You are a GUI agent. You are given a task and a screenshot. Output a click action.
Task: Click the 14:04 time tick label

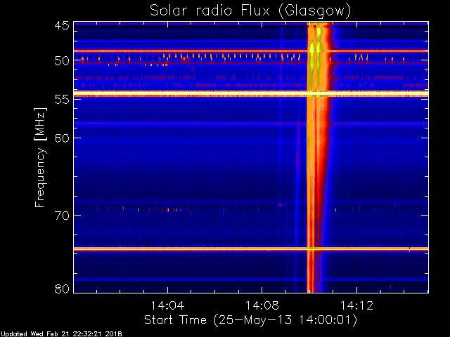point(167,305)
